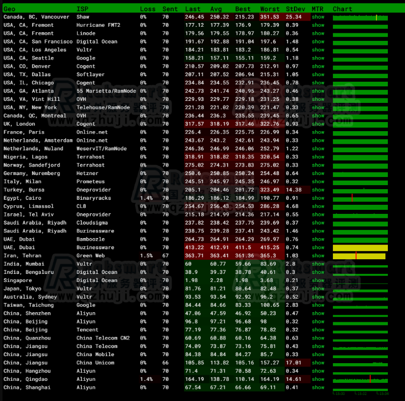Select the 'Bamboozle' ISP cell
This screenshot has height=401, width=405.
(x=91, y=239)
